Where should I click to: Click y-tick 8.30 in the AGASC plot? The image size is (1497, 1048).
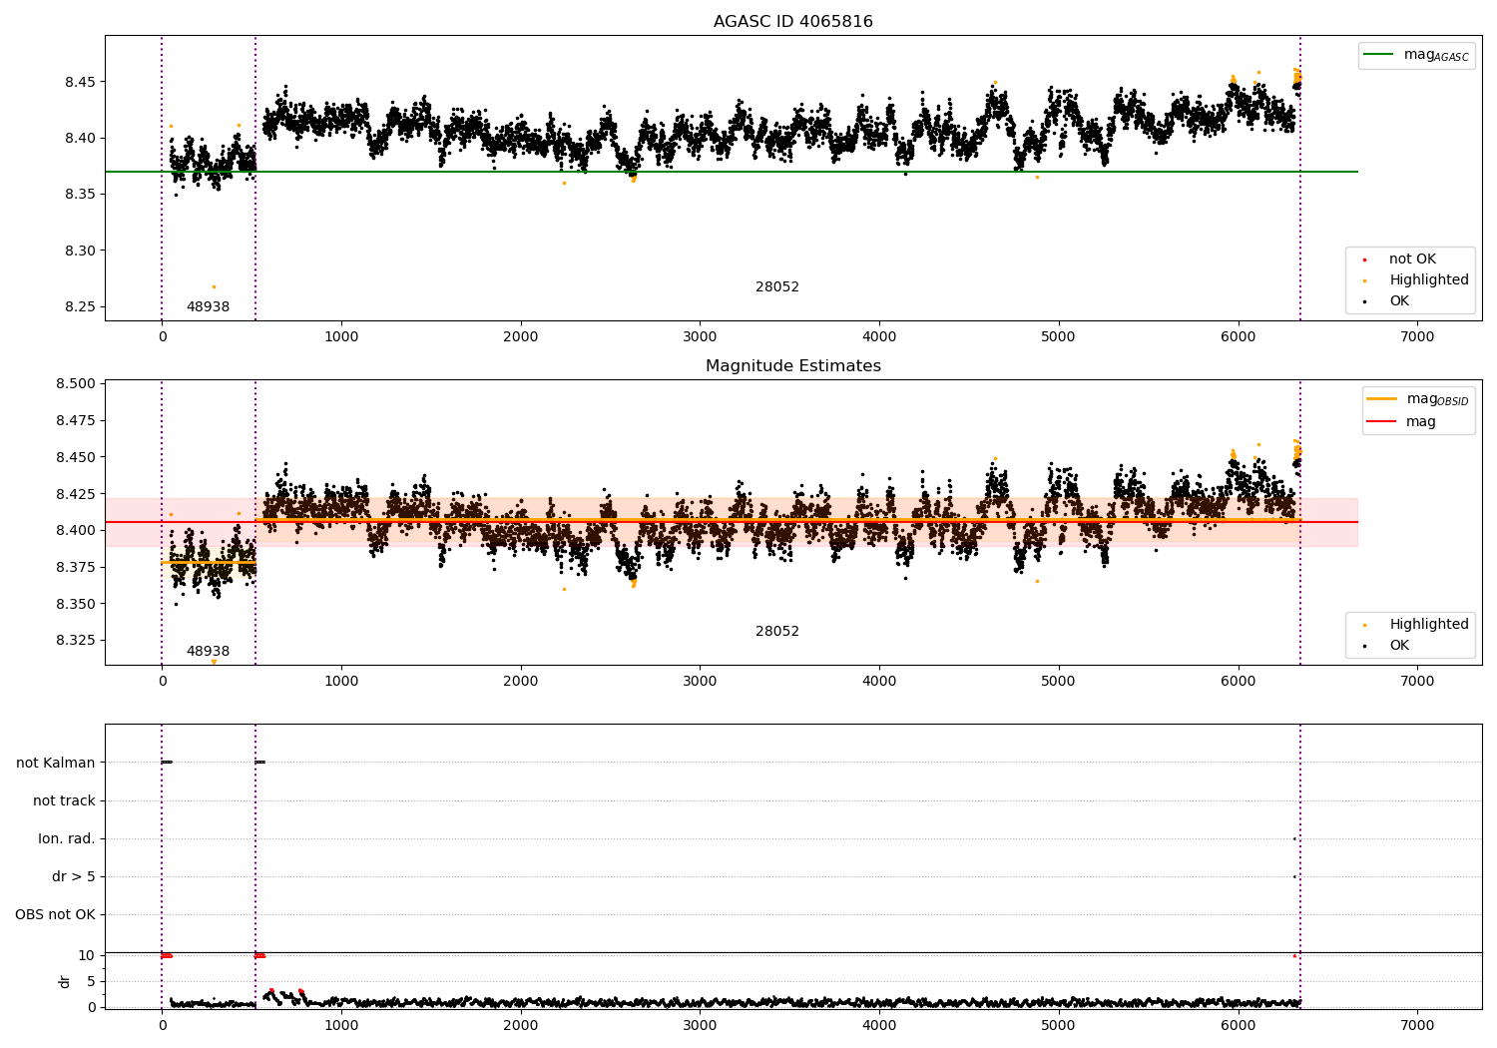(x=80, y=251)
